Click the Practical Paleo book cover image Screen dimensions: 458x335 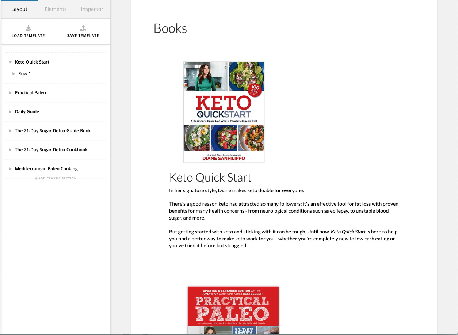(233, 310)
